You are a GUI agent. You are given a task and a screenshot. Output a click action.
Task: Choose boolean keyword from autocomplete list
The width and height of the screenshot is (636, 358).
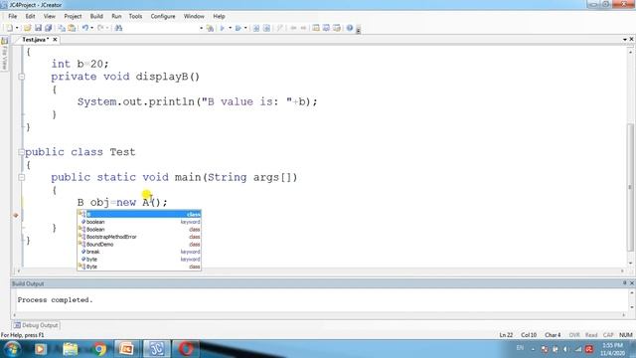[139, 222]
